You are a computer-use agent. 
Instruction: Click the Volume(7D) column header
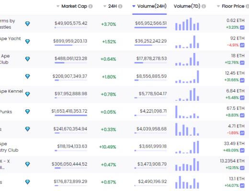click(187, 6)
